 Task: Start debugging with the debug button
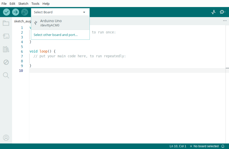pos(25,12)
